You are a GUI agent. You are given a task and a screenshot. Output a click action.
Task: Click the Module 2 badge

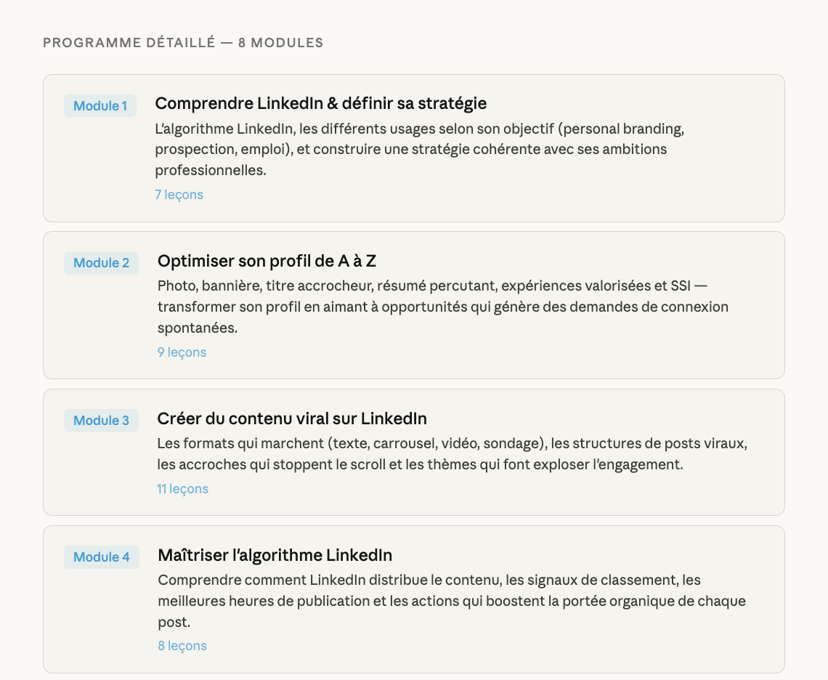pyautogui.click(x=101, y=263)
